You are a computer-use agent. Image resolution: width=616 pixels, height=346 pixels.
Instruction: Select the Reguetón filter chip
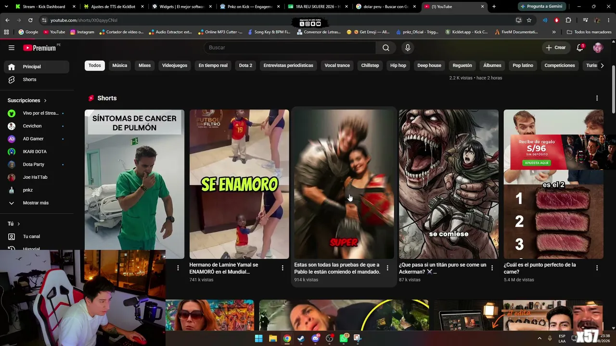point(462,65)
